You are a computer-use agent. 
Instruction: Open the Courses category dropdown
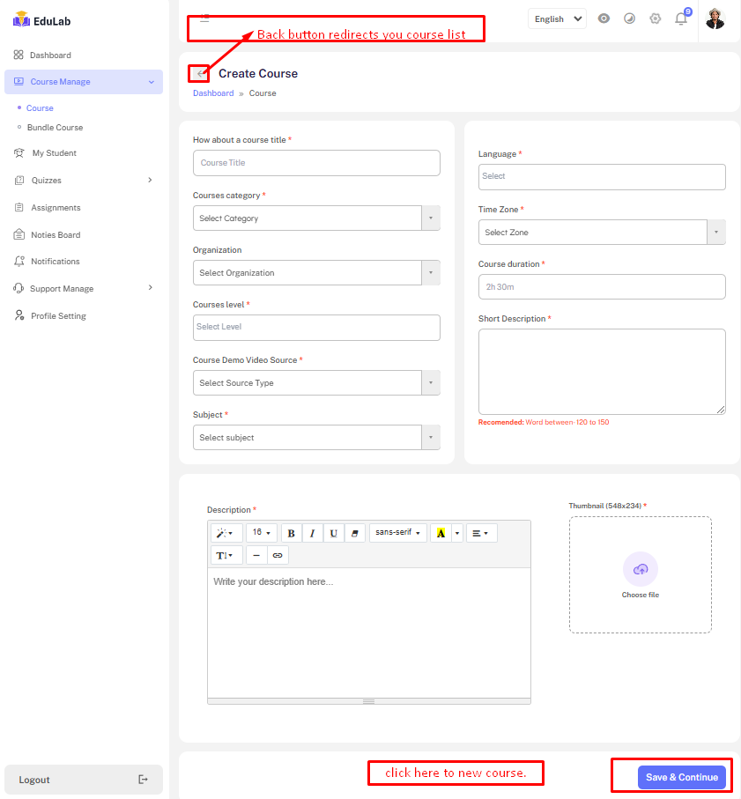point(316,218)
